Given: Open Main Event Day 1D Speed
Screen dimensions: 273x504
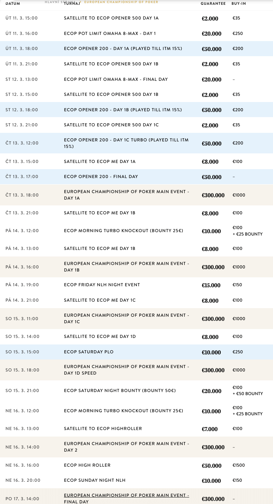Looking at the screenshot, I should (126, 370).
